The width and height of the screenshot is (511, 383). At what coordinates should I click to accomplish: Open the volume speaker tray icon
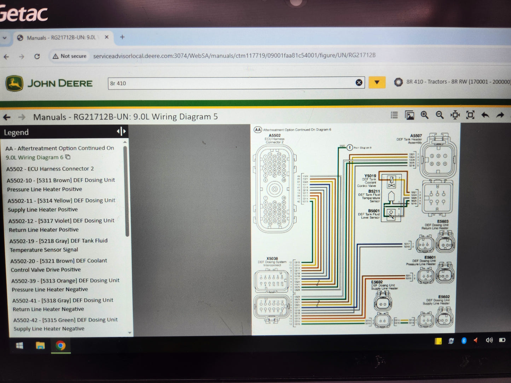coord(489,340)
